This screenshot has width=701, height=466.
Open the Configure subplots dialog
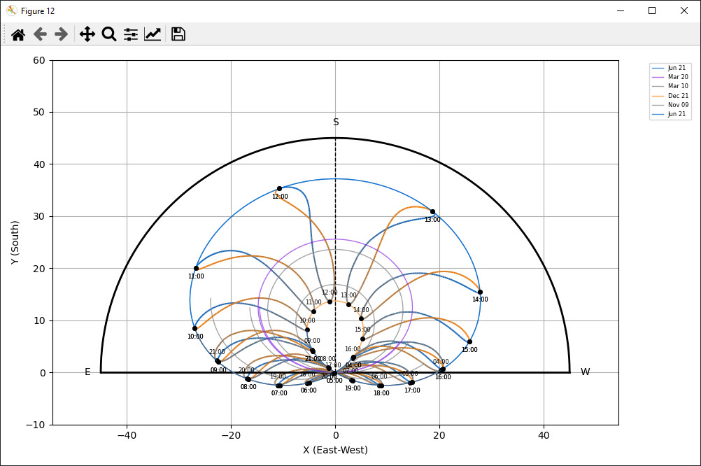[131, 34]
